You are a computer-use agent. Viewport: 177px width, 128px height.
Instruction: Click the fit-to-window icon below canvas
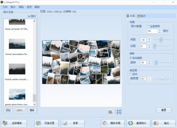pos(119,112)
